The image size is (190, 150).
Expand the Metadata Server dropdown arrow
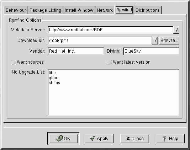176,30
